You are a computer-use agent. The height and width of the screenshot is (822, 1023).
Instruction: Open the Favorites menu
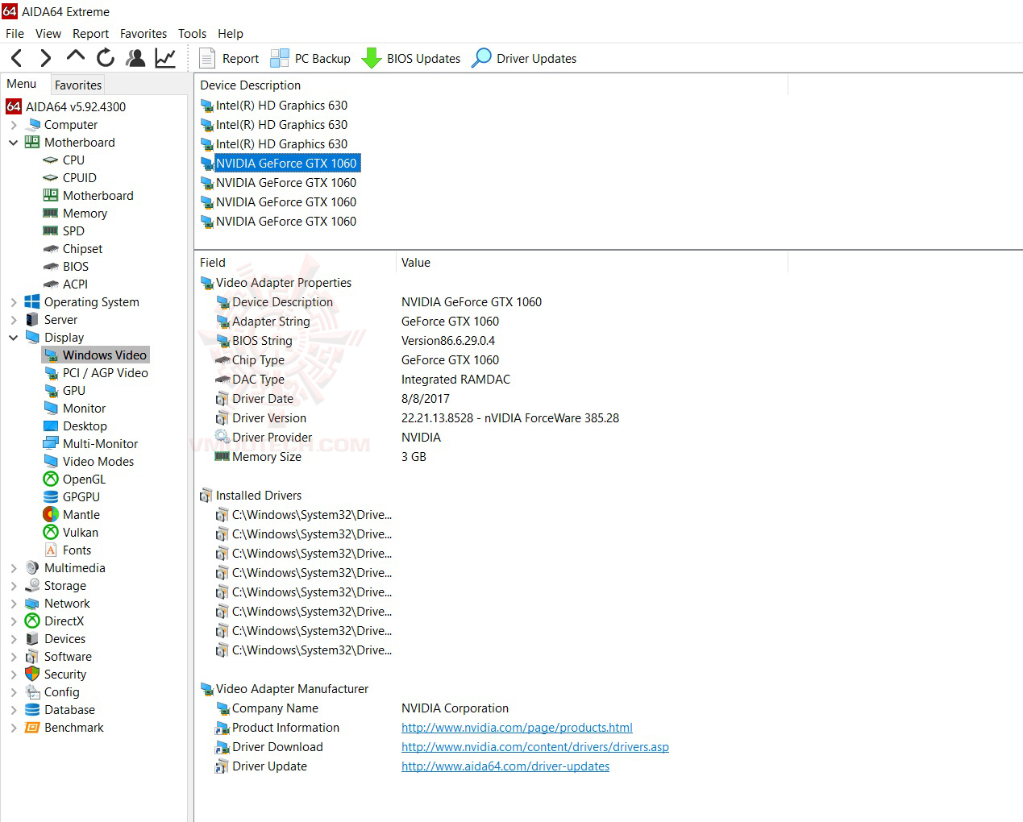143,34
